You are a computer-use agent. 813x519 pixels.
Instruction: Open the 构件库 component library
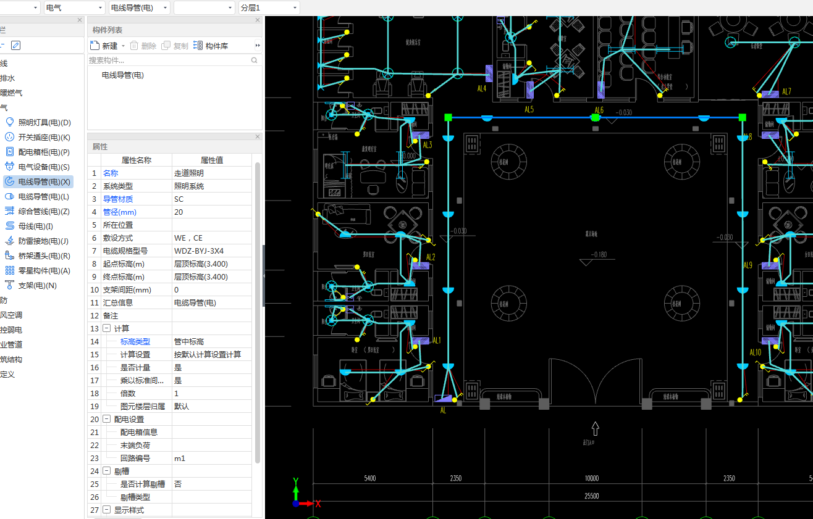(x=211, y=46)
